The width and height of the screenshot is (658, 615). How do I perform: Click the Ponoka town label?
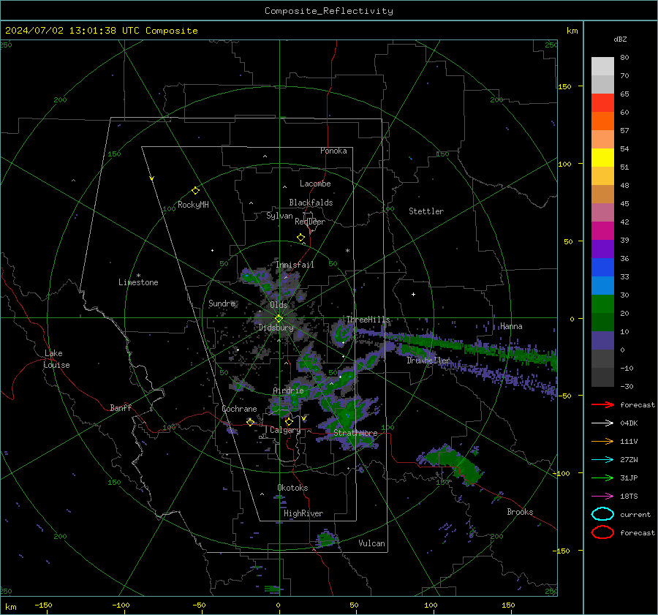[x=333, y=151]
